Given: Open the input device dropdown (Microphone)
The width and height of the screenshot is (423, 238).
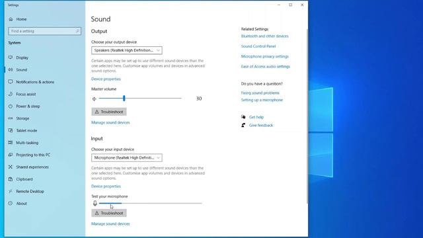Looking at the screenshot, I should [x=127, y=157].
